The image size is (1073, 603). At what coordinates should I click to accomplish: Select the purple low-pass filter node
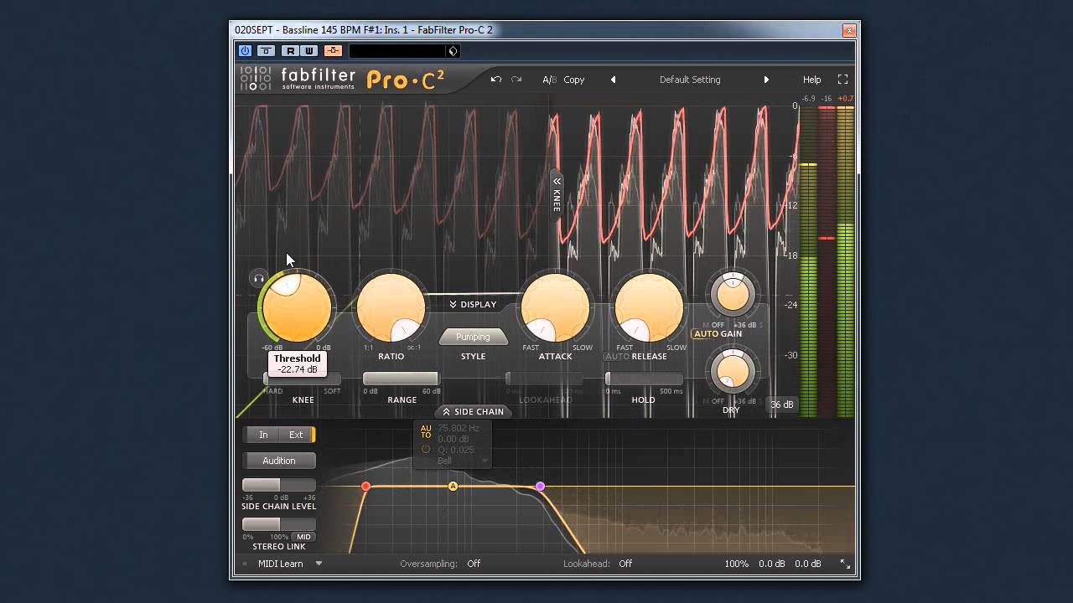point(540,486)
